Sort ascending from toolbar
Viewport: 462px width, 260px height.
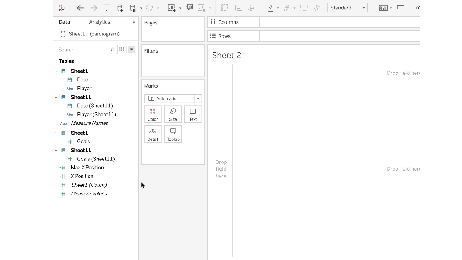click(x=239, y=8)
